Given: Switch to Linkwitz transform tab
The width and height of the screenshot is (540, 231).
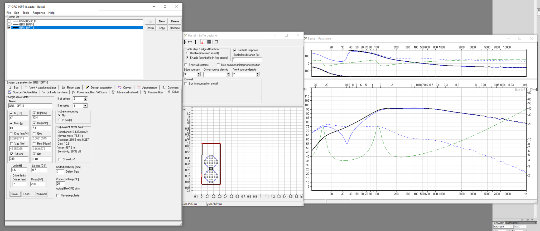Looking at the screenshot, I should click(x=55, y=92).
